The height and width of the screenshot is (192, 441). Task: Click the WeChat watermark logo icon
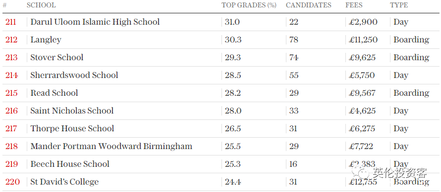click(x=361, y=173)
